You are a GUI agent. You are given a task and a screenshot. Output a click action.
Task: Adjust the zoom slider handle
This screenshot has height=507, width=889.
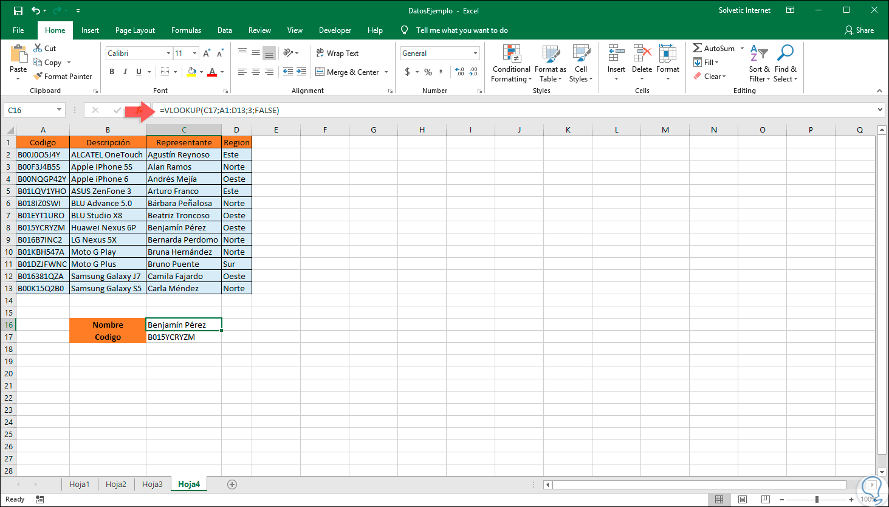817,500
